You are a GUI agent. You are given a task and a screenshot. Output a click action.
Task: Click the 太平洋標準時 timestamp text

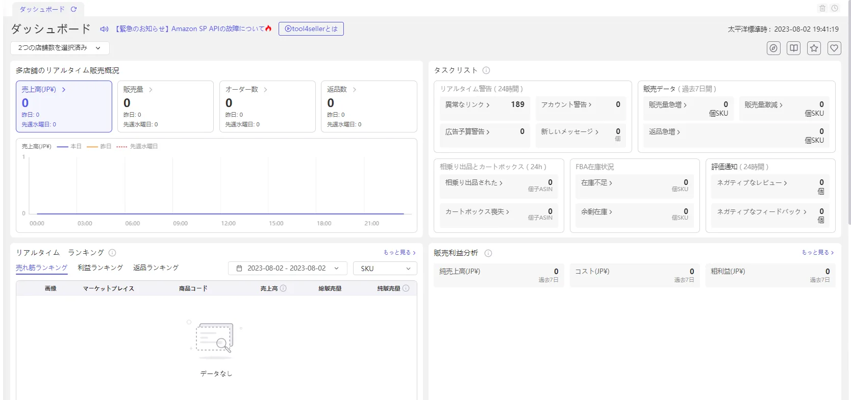point(783,29)
